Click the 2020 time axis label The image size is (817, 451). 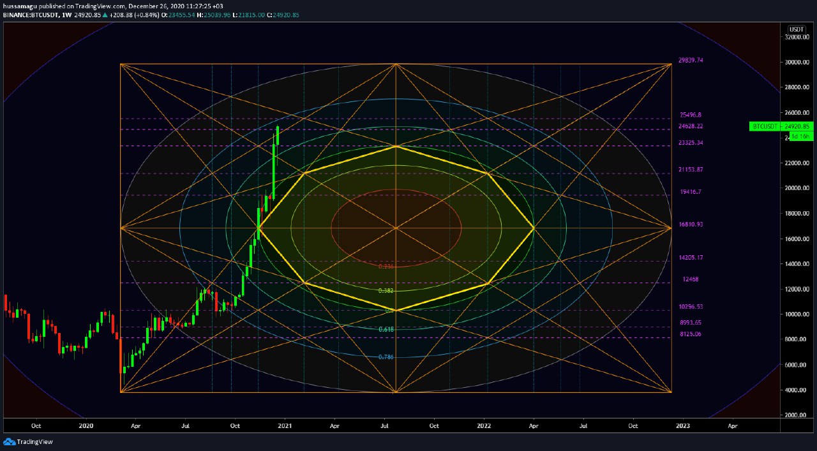pos(86,425)
